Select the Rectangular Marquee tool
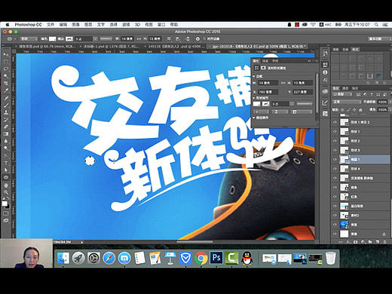Screen dimensions: 392x294 click(x=6, y=62)
